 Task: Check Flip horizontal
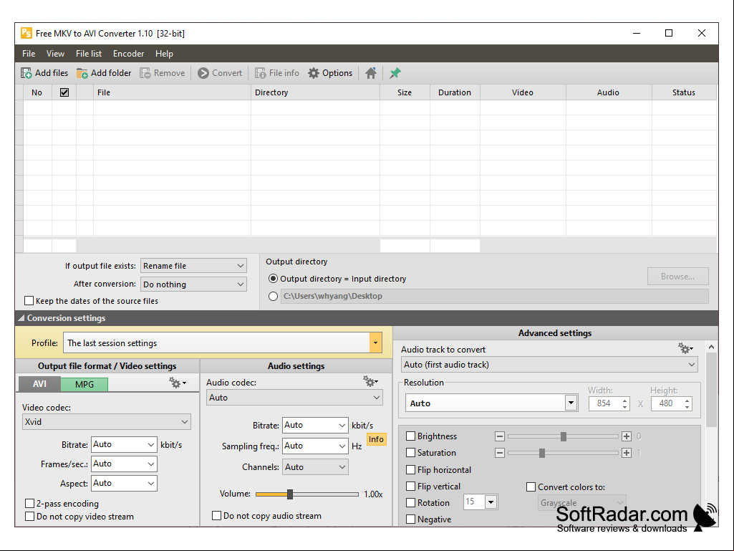point(410,470)
